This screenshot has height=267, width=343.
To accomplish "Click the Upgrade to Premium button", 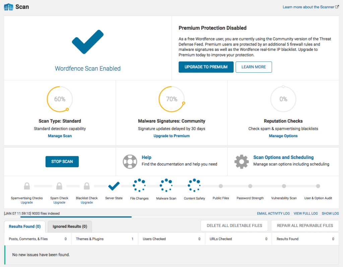I will tap(206, 67).
